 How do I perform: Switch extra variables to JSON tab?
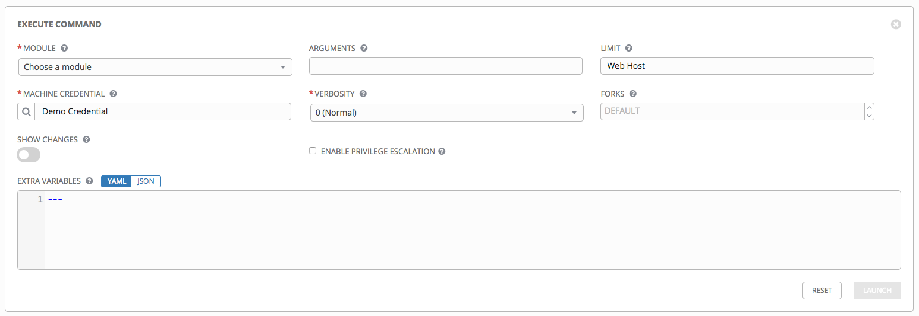tap(146, 181)
